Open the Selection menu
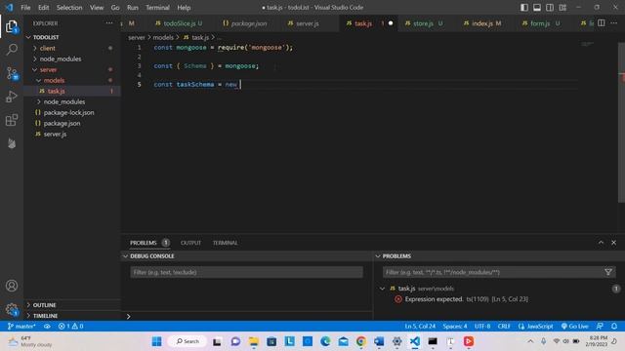625x351 pixels. [69, 7]
